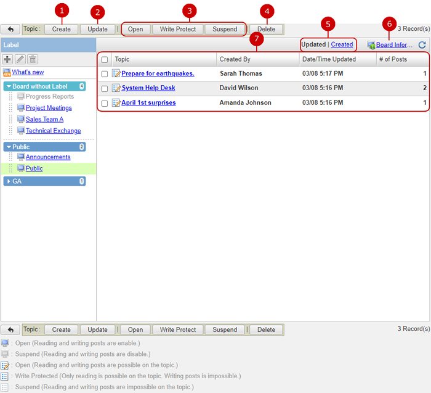
Task: Click the bottom Open button
Action: pyautogui.click(x=135, y=329)
